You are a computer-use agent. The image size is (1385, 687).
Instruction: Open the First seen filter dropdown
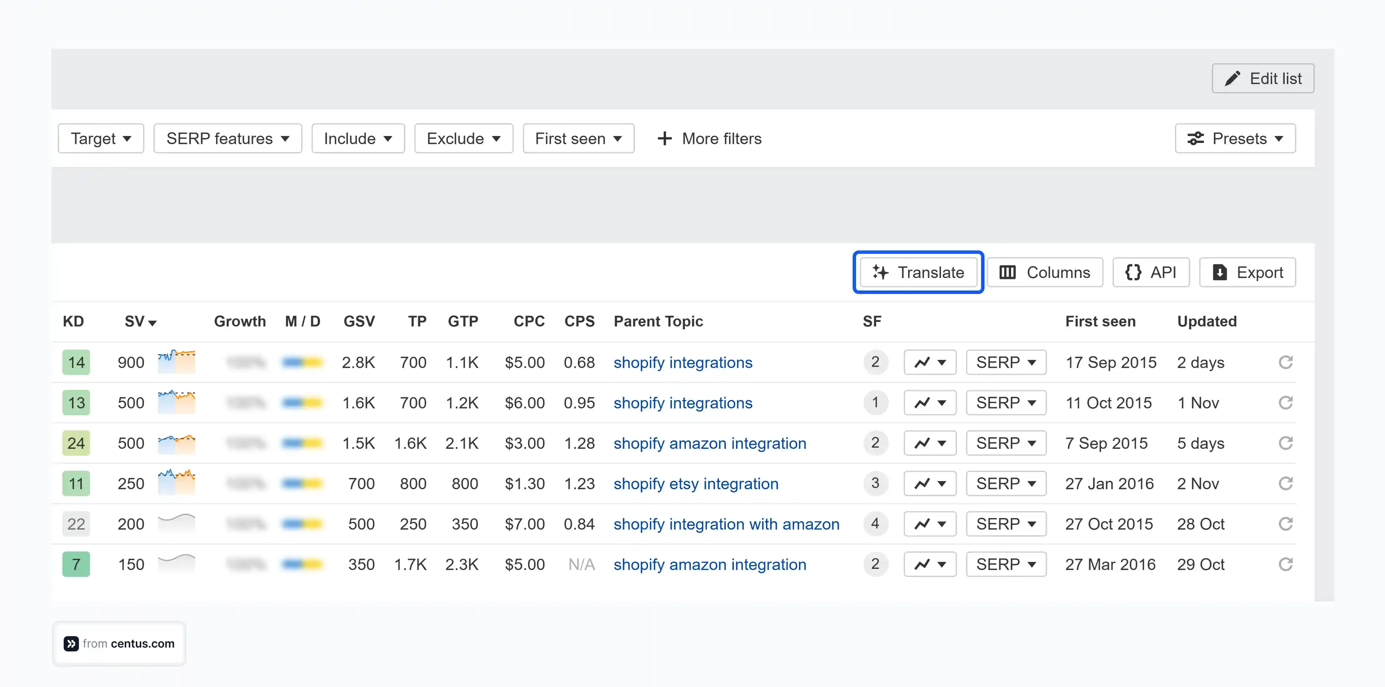point(578,139)
